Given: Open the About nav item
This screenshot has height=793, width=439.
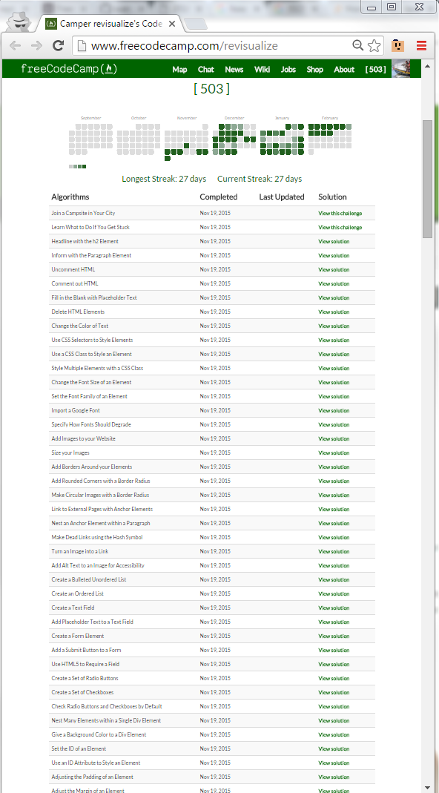Looking at the screenshot, I should pyautogui.click(x=344, y=69).
